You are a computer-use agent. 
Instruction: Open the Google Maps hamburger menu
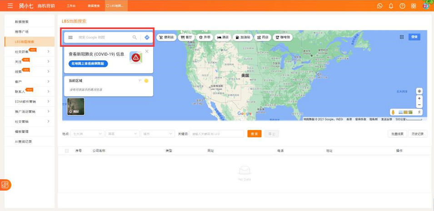[70, 37]
